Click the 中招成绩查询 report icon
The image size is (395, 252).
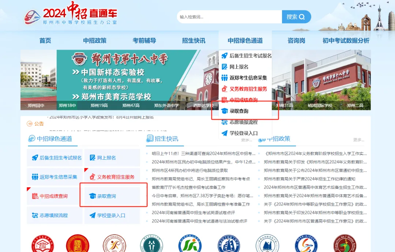pos(34,196)
